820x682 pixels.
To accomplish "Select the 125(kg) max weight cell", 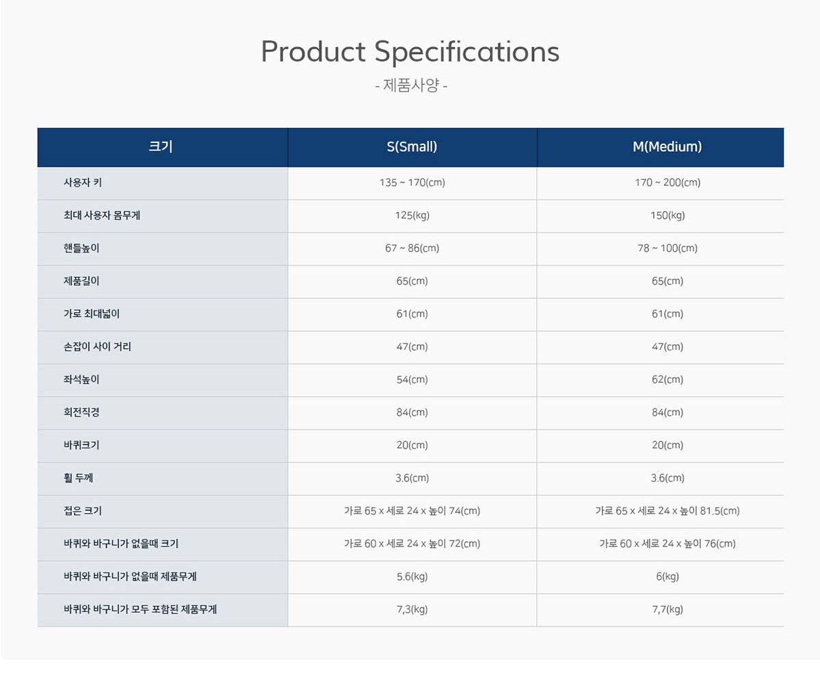I will point(412,215).
